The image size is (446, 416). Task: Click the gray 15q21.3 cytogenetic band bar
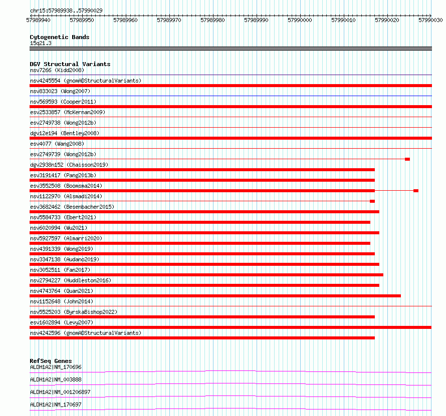pyautogui.click(x=231, y=49)
